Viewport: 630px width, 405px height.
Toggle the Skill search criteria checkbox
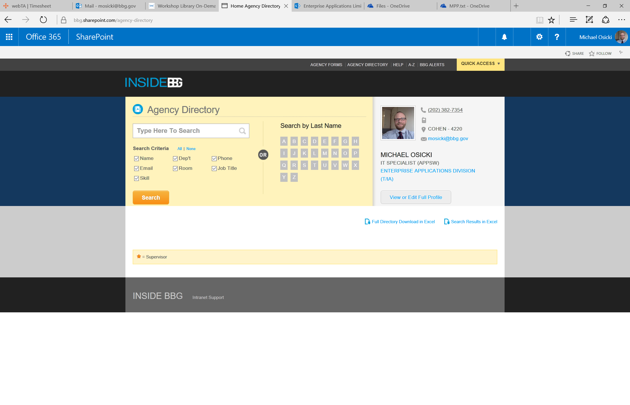tap(136, 178)
